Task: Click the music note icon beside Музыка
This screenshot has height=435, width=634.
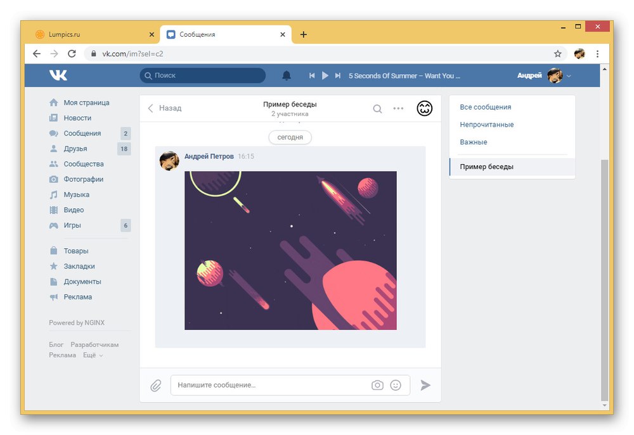Action: click(x=53, y=194)
